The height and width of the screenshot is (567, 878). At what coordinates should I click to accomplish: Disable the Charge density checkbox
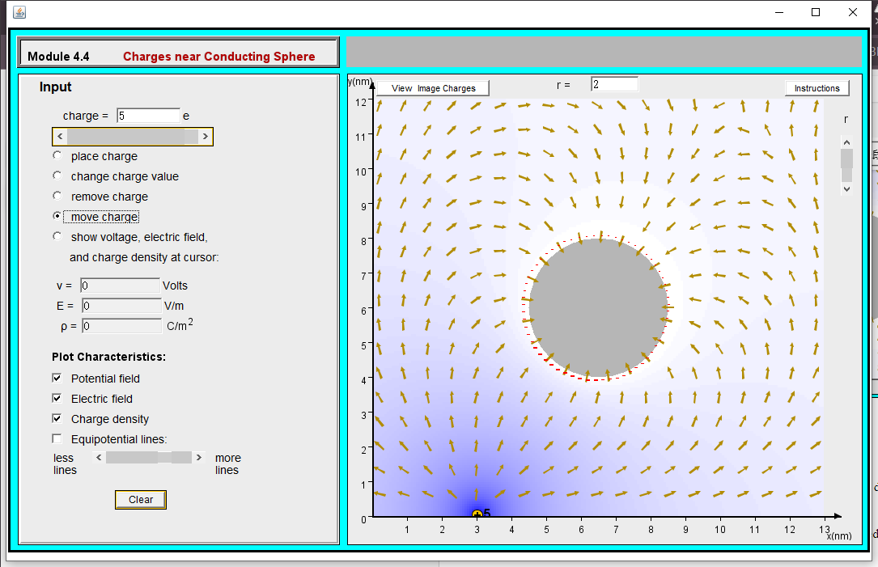(x=57, y=417)
